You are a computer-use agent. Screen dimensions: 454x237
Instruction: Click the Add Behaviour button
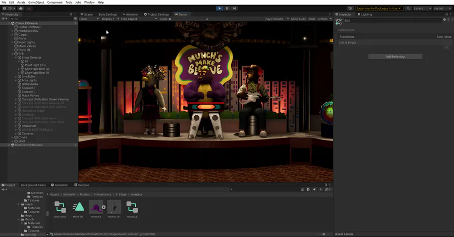(395, 57)
